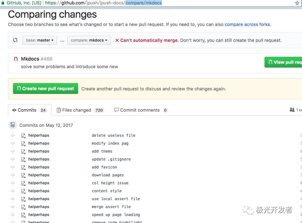The width and height of the screenshot is (302, 223).
Task: Click the Files changed document icon
Action: [x=59, y=110]
